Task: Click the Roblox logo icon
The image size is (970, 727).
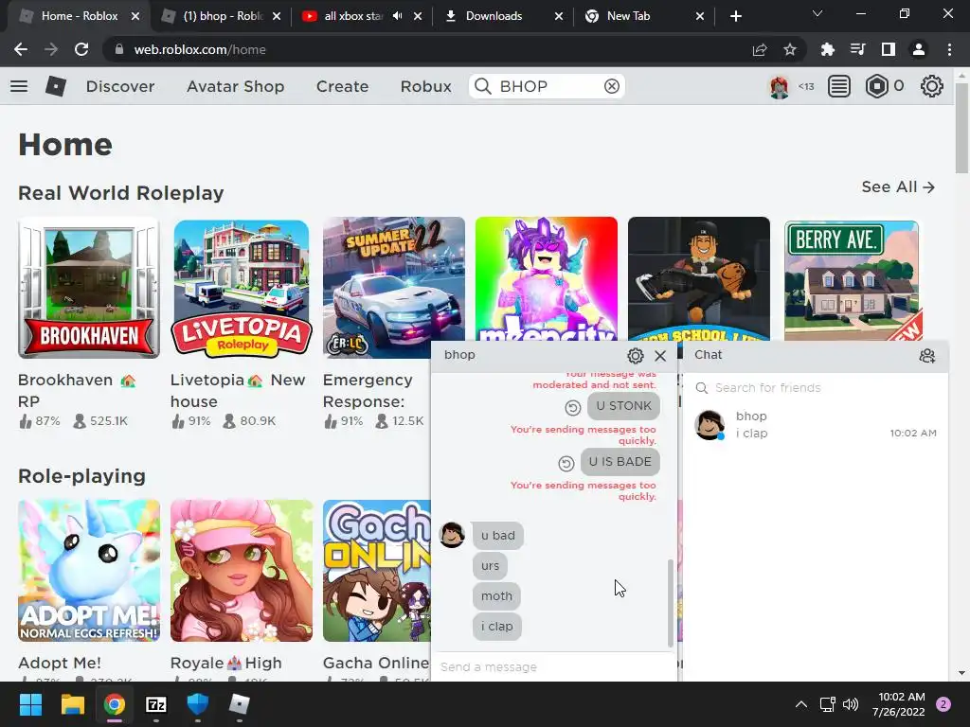Action: [56, 86]
